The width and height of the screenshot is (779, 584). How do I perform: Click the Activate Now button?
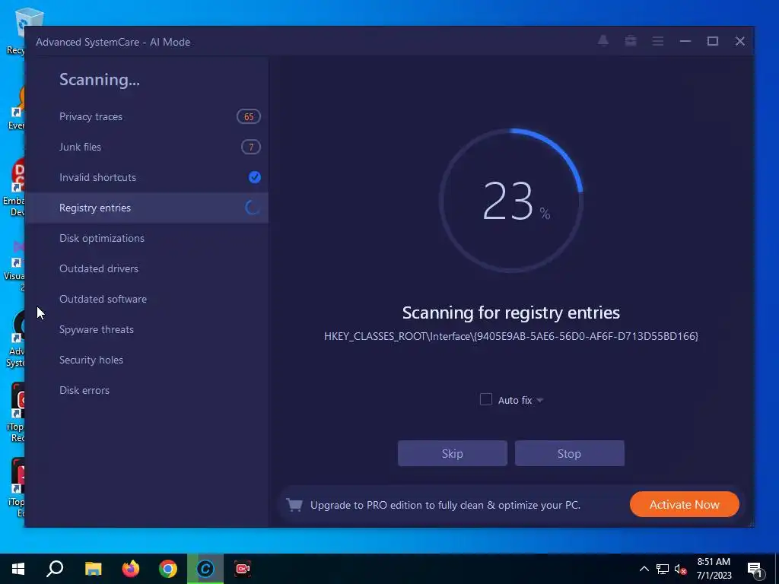(684, 505)
